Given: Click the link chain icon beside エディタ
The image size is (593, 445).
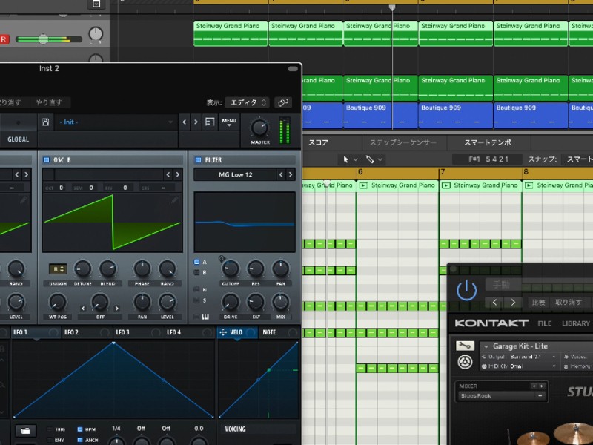Looking at the screenshot, I should point(283,102).
